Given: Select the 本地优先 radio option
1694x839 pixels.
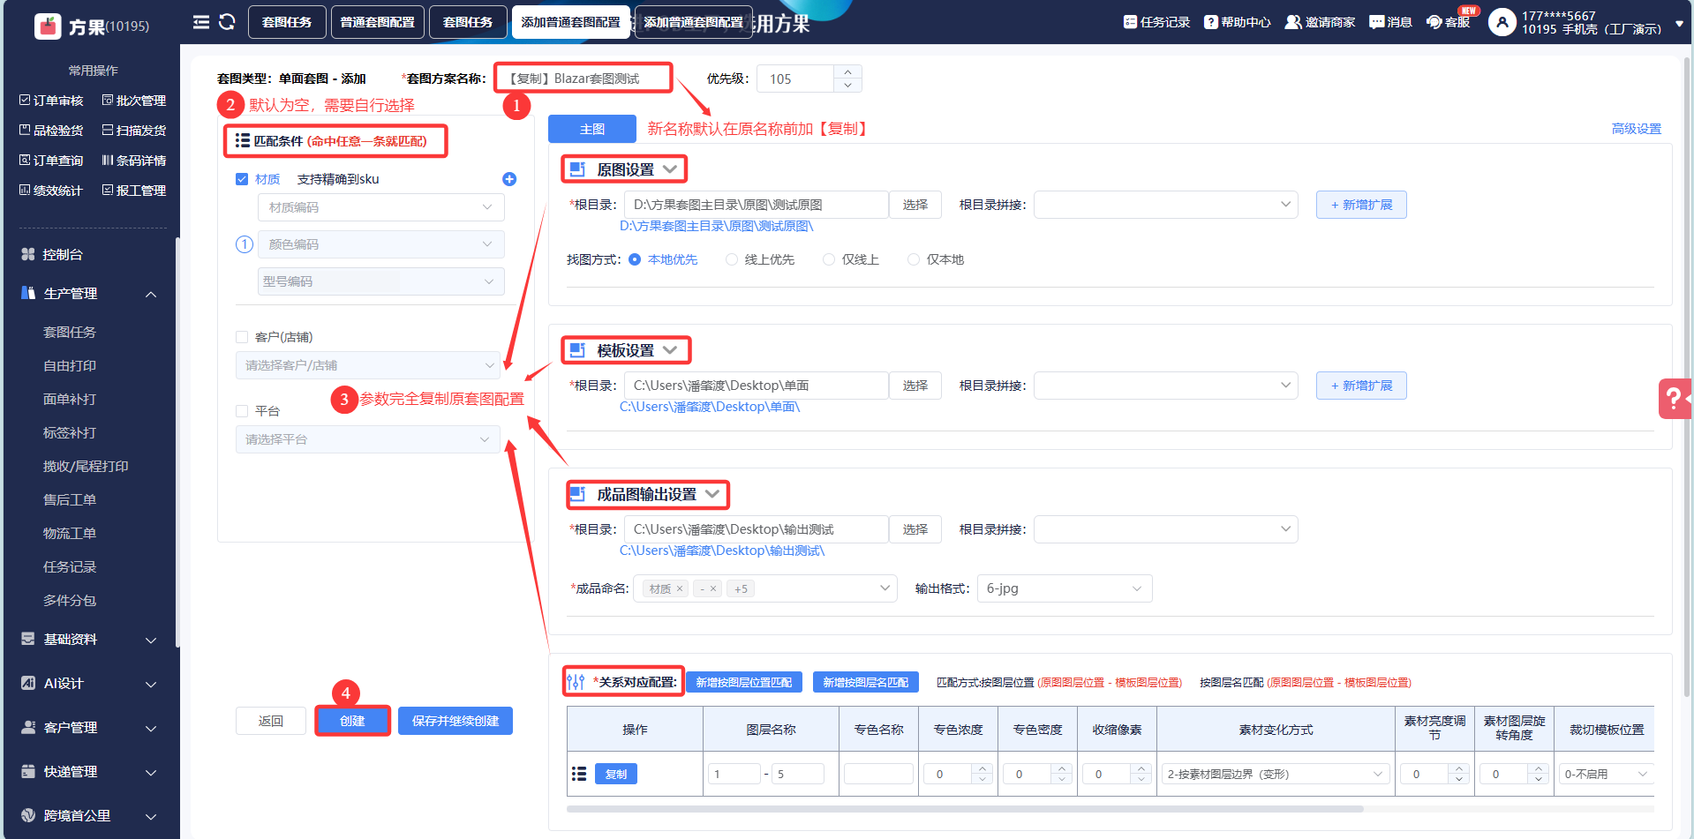Looking at the screenshot, I should pyautogui.click(x=635, y=259).
